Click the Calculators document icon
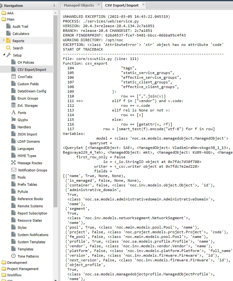 (8, 33)
